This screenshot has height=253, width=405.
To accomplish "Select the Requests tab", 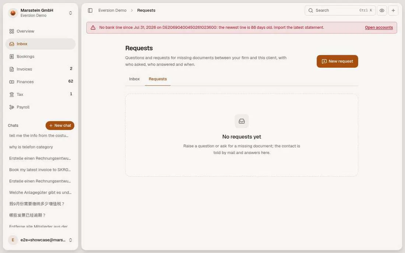I will (x=158, y=79).
